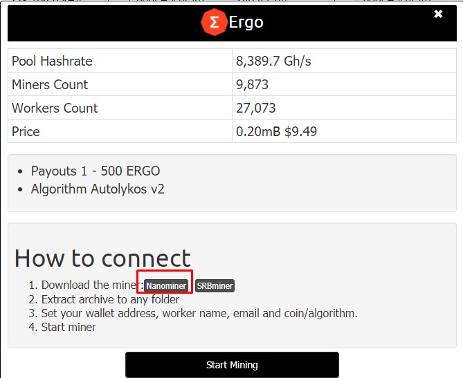Select the Pool Hashrate label cell

120,61
